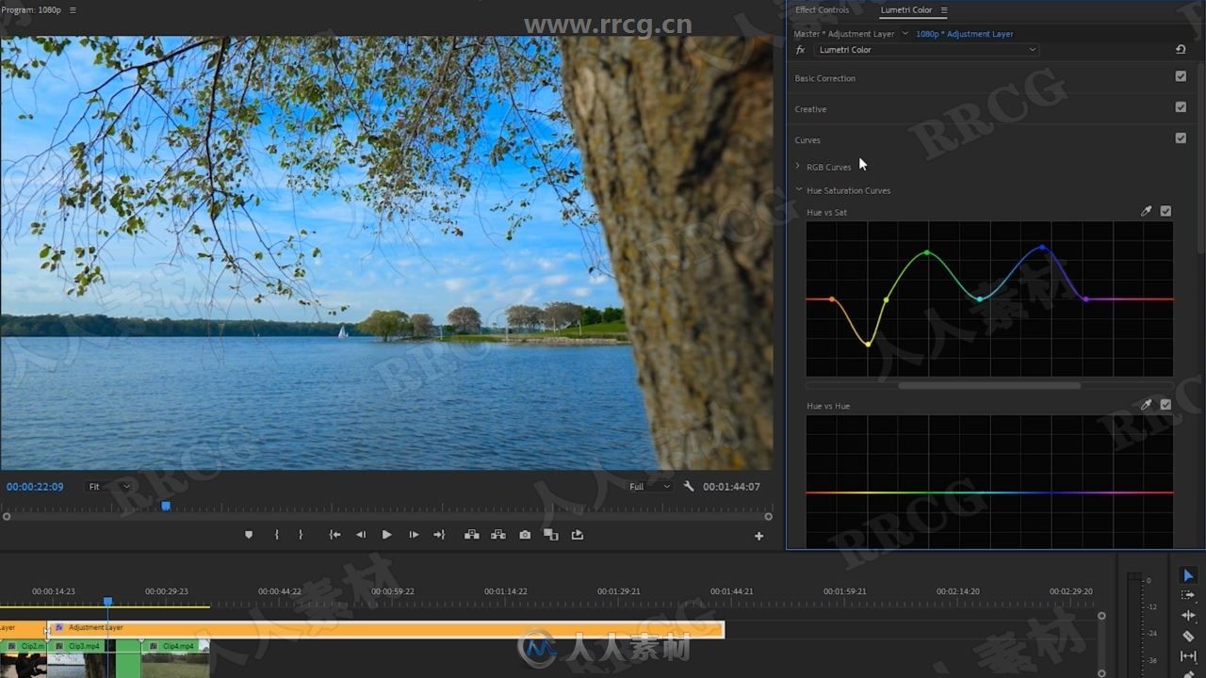This screenshot has height=678, width=1206.
Task: Click the program monitor playhead marker
Action: click(166, 506)
